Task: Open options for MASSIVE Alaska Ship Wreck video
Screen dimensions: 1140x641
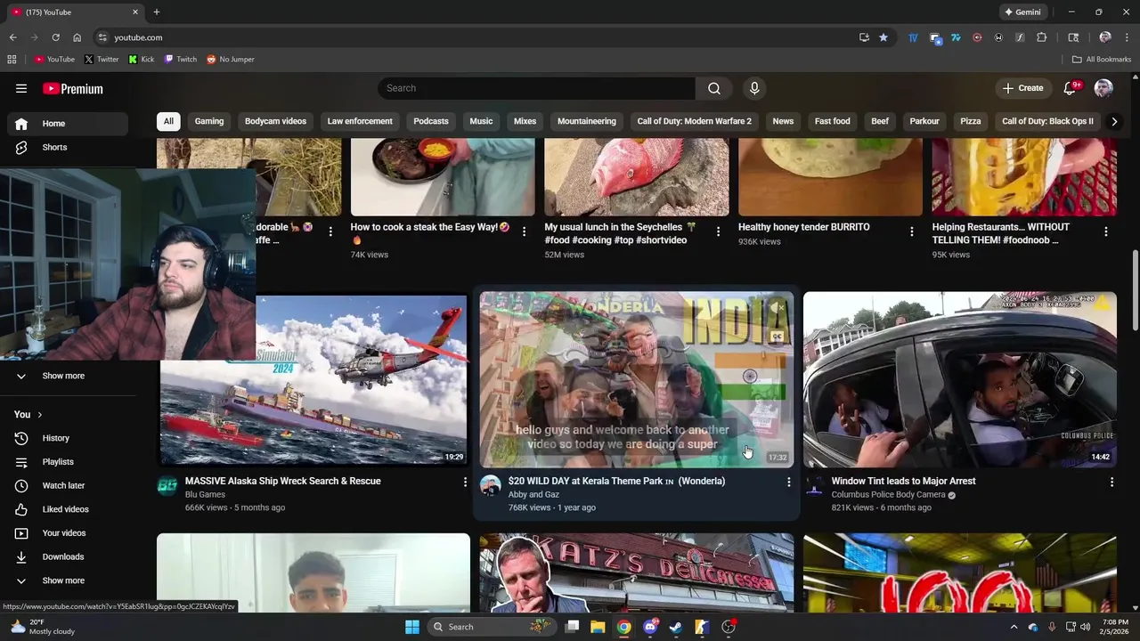Action: (465, 482)
